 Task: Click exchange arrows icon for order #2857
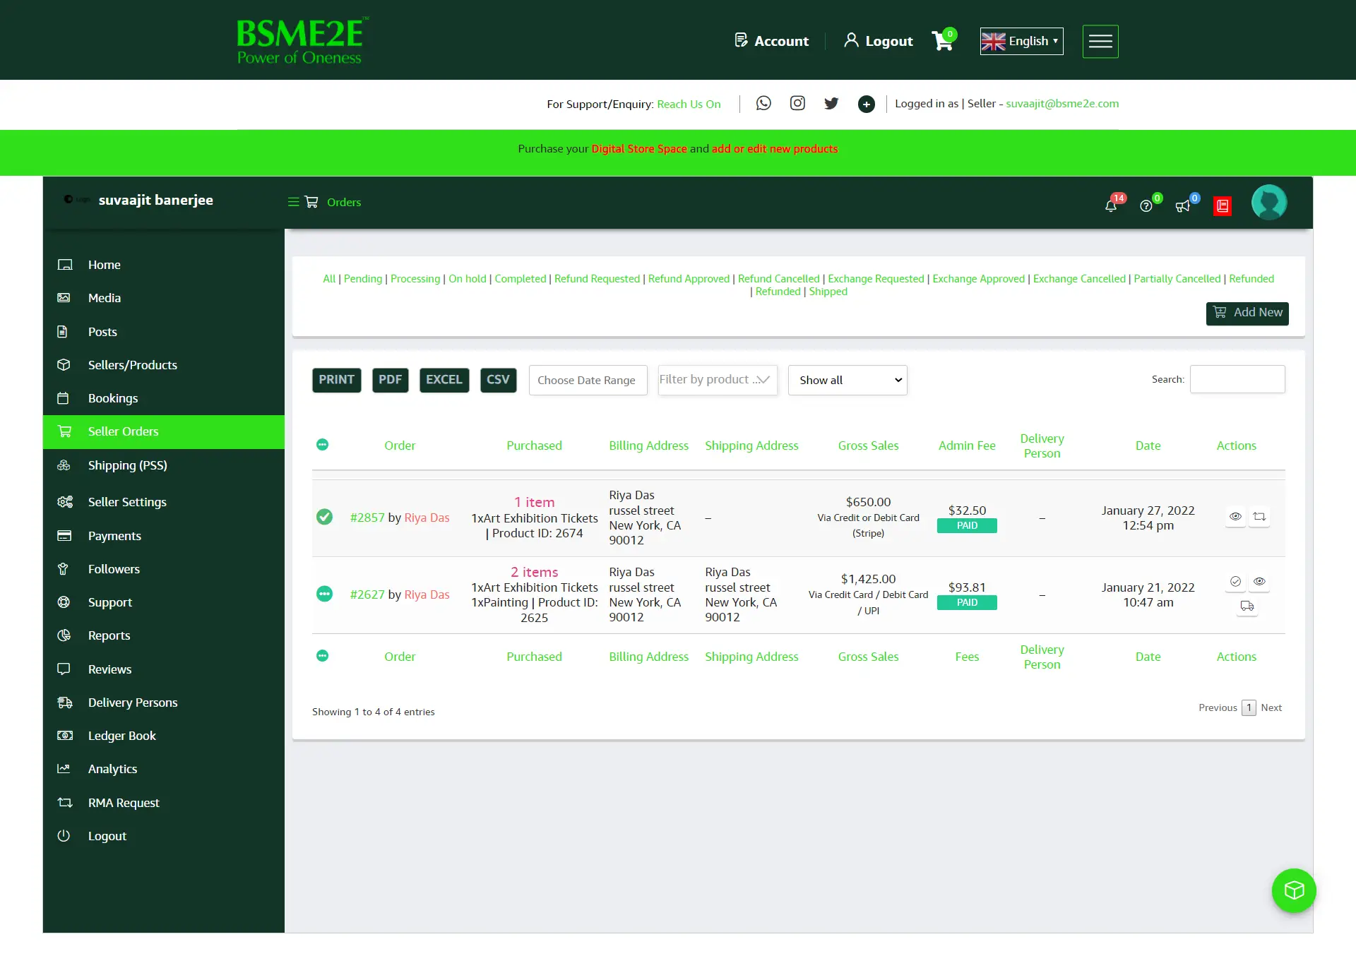pos(1259,516)
